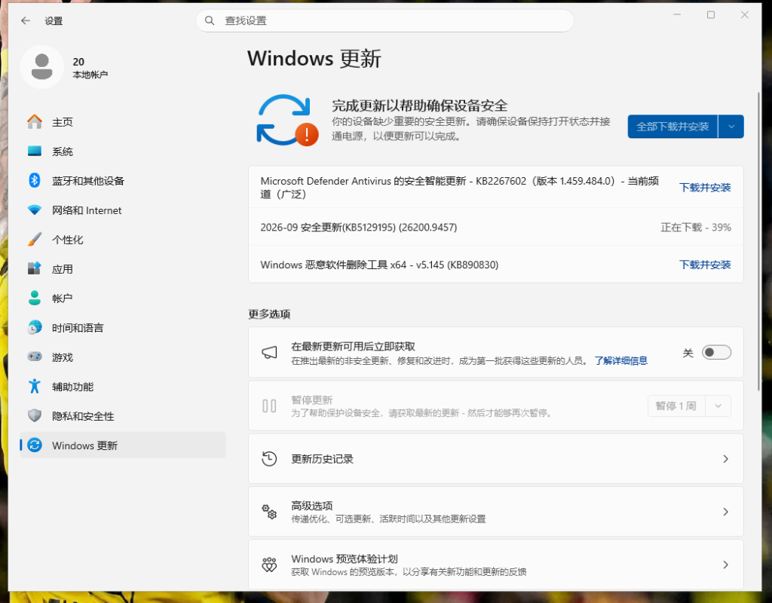772x603 pixels.
Task: Click the pause icon beside 暂停更新
Action: [269, 406]
